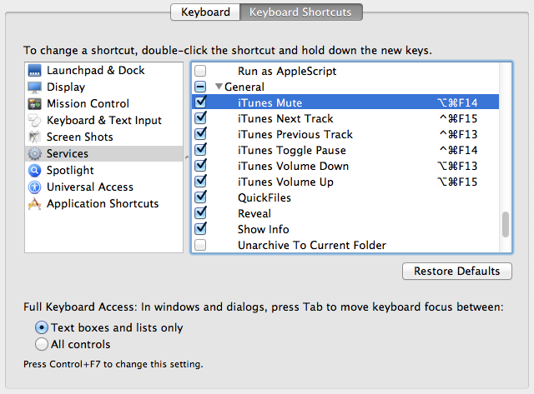534x394 pixels.
Task: Click the Services gear icon
Action: (x=35, y=153)
